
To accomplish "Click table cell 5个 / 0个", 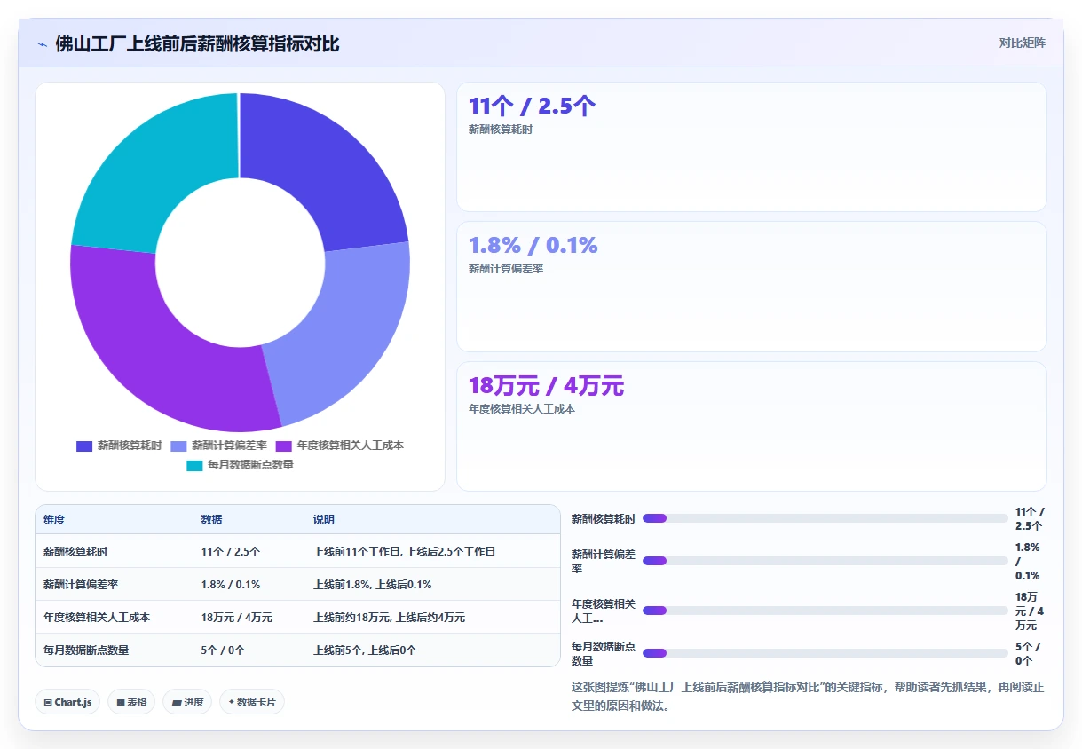I will [224, 650].
